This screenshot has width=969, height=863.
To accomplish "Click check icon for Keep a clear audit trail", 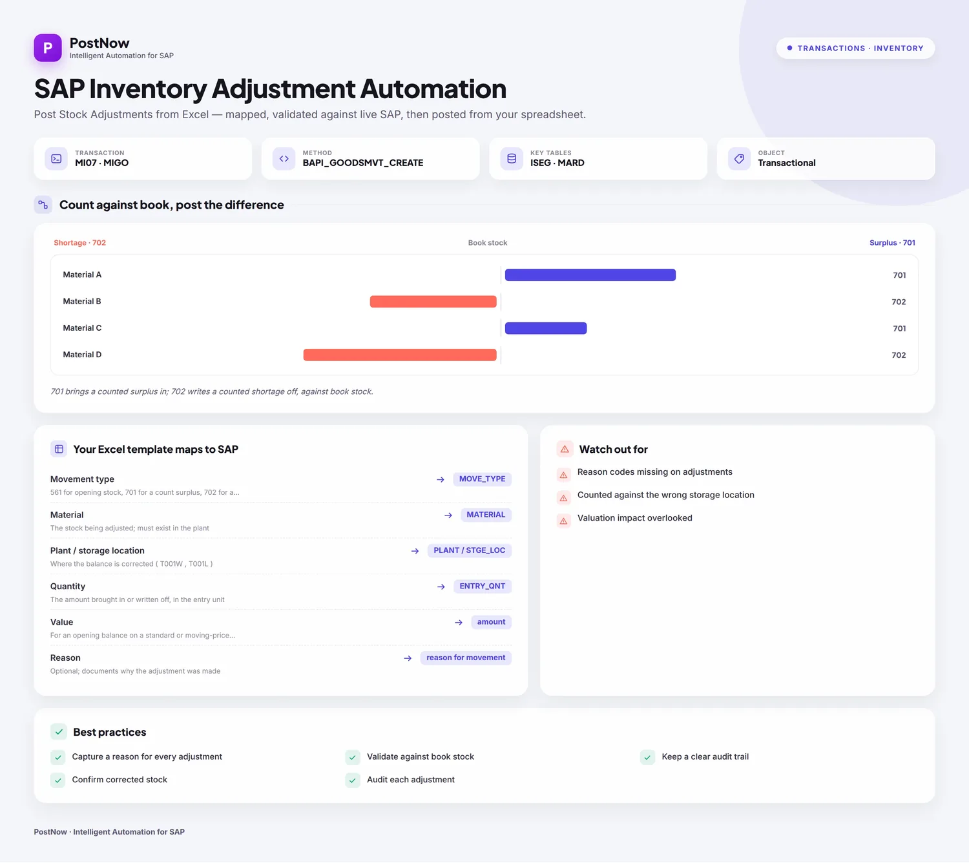I will point(647,757).
